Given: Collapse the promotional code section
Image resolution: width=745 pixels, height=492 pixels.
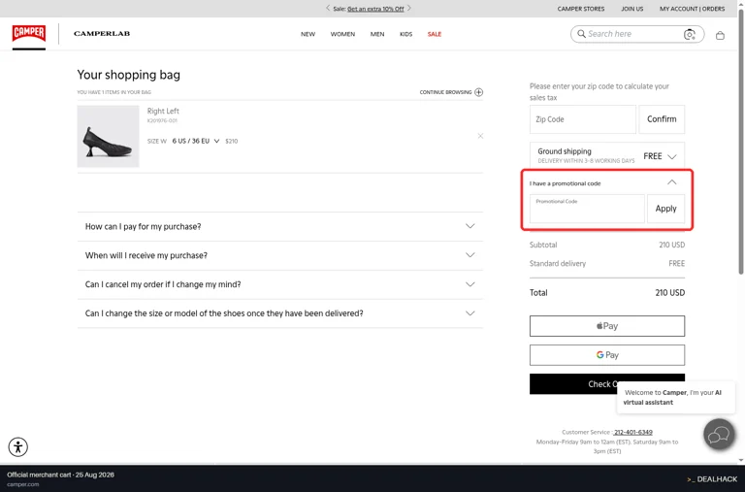Looking at the screenshot, I should coord(671,182).
